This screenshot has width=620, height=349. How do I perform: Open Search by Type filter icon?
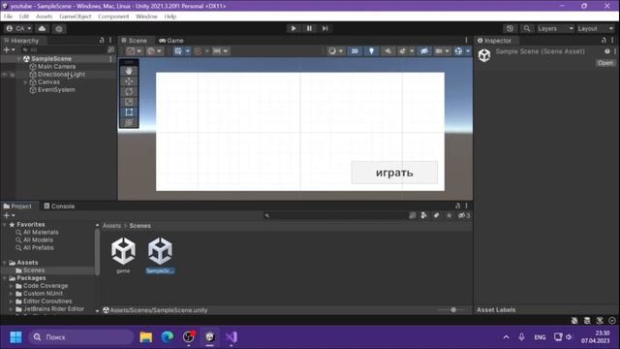pyautogui.click(x=424, y=215)
